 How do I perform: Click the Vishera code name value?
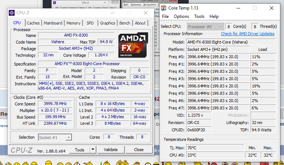point(58,42)
